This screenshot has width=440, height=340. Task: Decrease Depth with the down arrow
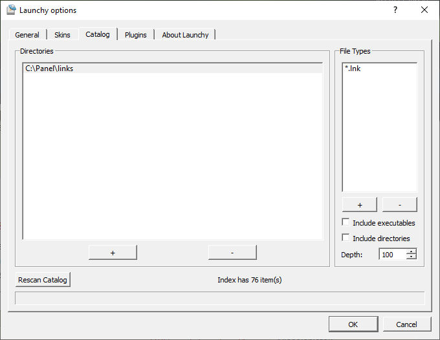click(x=412, y=257)
